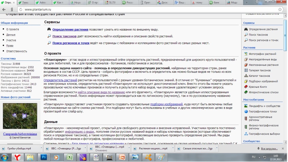Open the подборки изображений link
The height and width of the screenshot is (162, 288).
tap(165, 104)
